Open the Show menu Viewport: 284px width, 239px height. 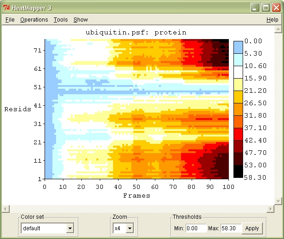coord(80,20)
